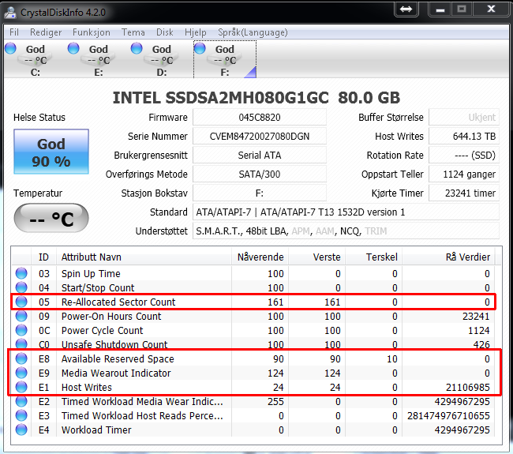
Task: Click the Nåverende column header
Action: point(260,257)
